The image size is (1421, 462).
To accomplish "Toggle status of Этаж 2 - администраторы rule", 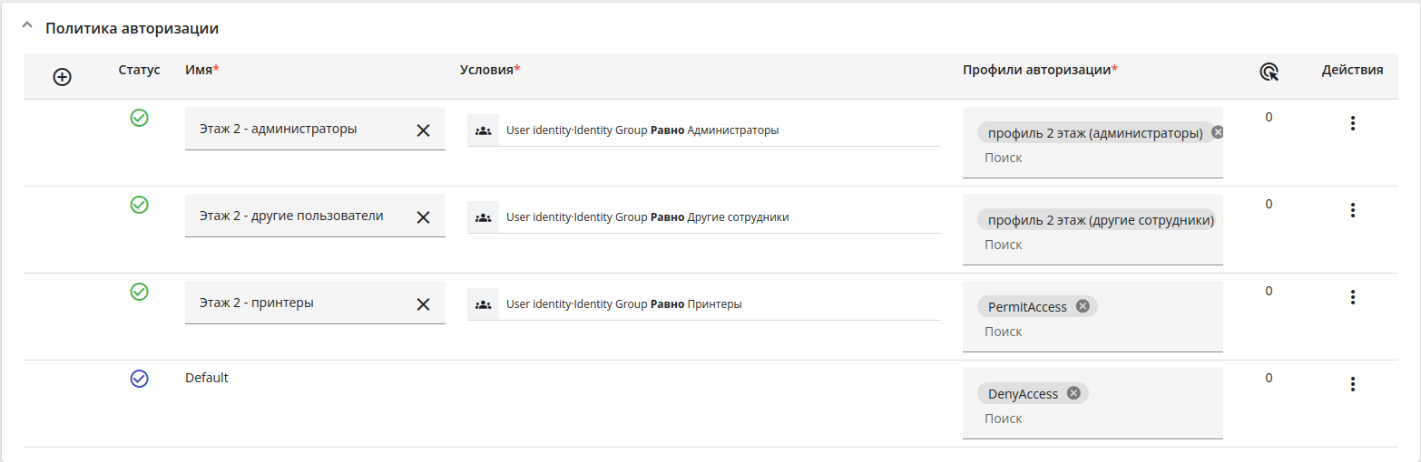I will pyautogui.click(x=139, y=118).
